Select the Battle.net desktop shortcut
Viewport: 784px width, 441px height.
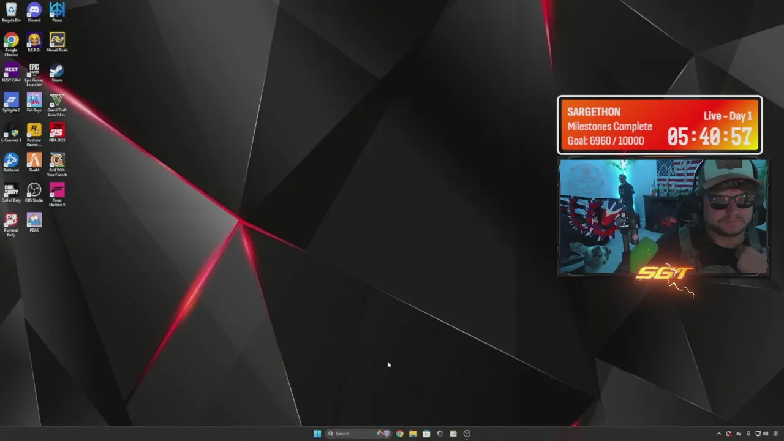click(11, 163)
